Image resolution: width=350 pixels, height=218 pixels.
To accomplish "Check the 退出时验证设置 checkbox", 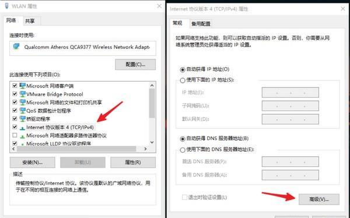I will tap(184, 197).
